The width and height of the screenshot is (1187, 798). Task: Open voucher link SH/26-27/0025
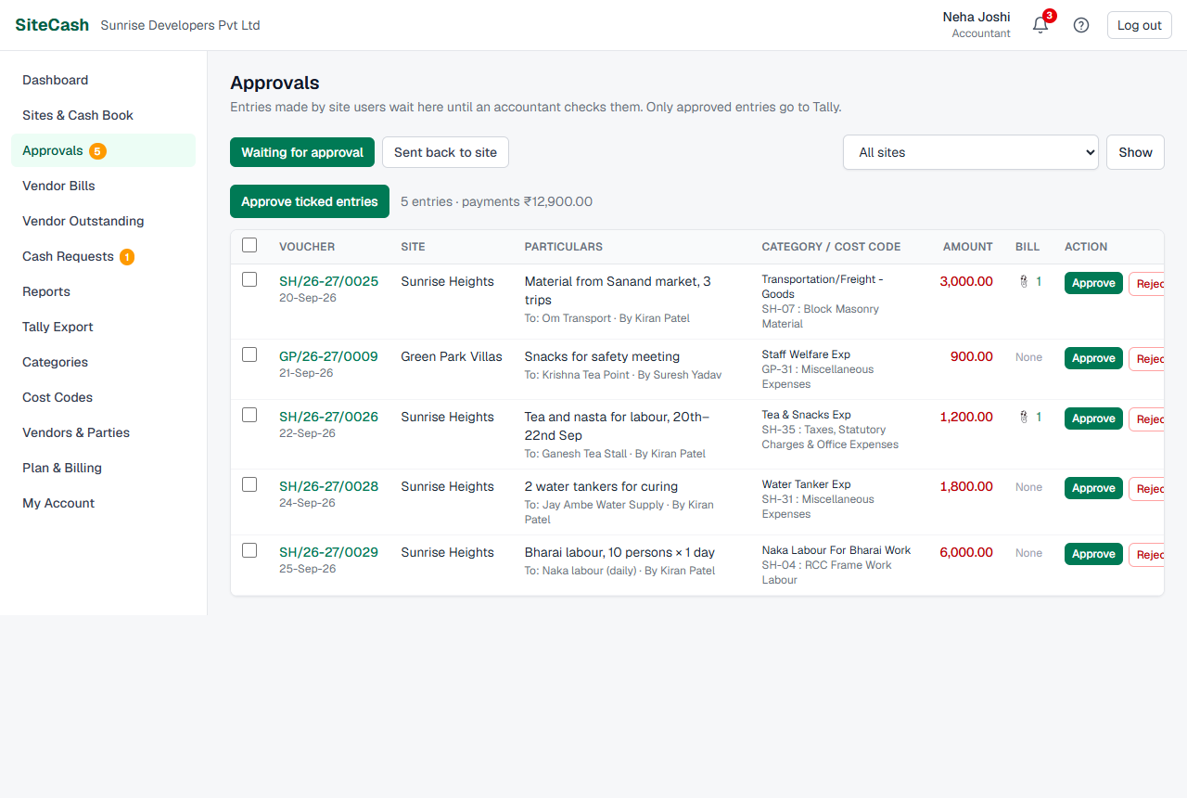(x=328, y=281)
